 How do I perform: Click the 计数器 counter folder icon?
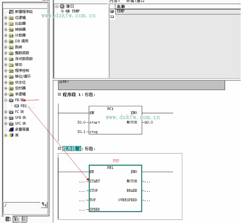(x=11, y=35)
